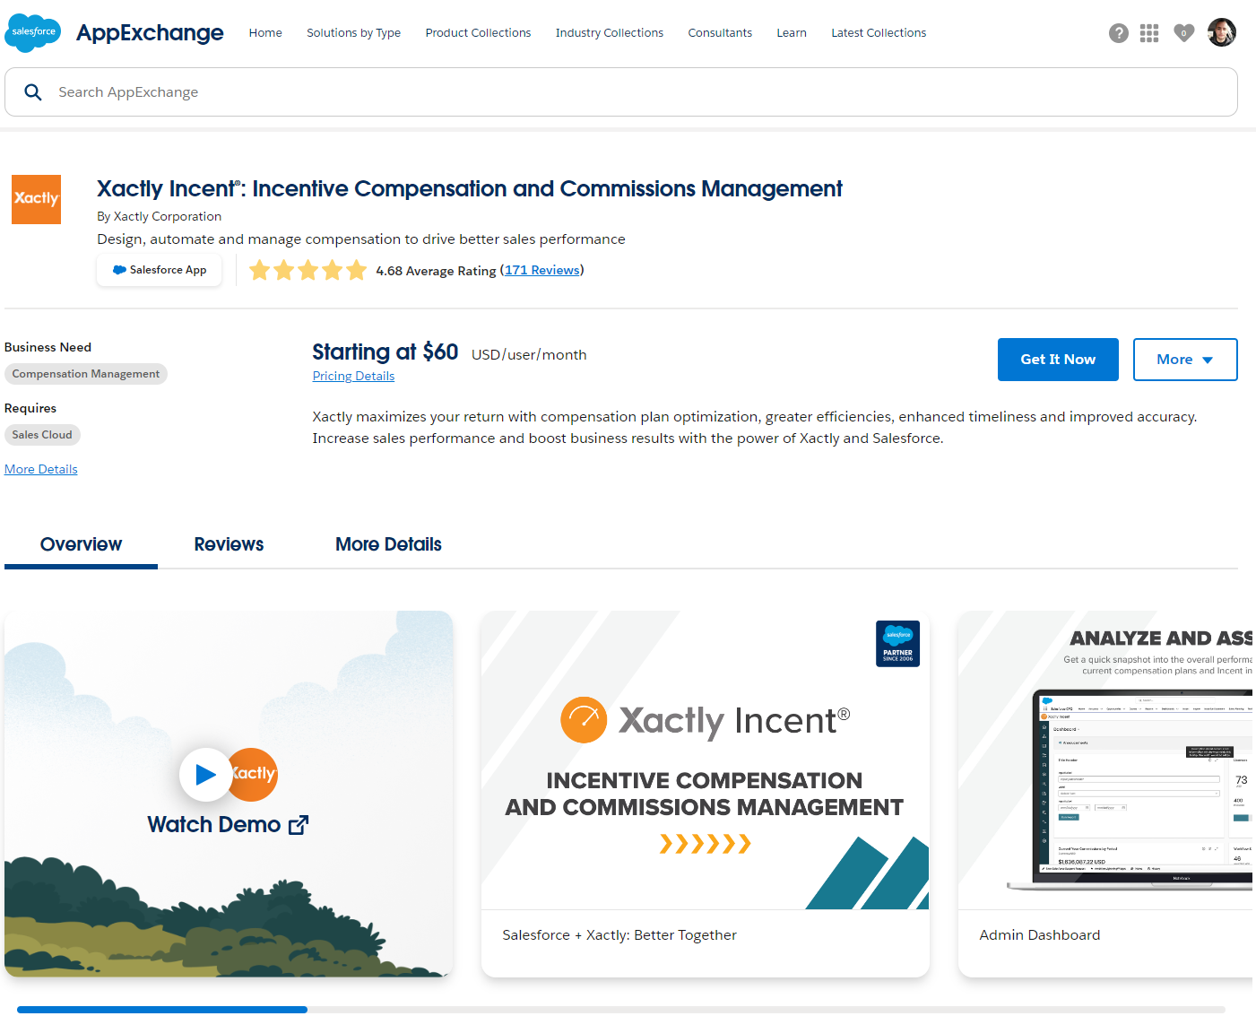Open your favorites heart icon
The image size is (1256, 1016).
point(1183,32)
